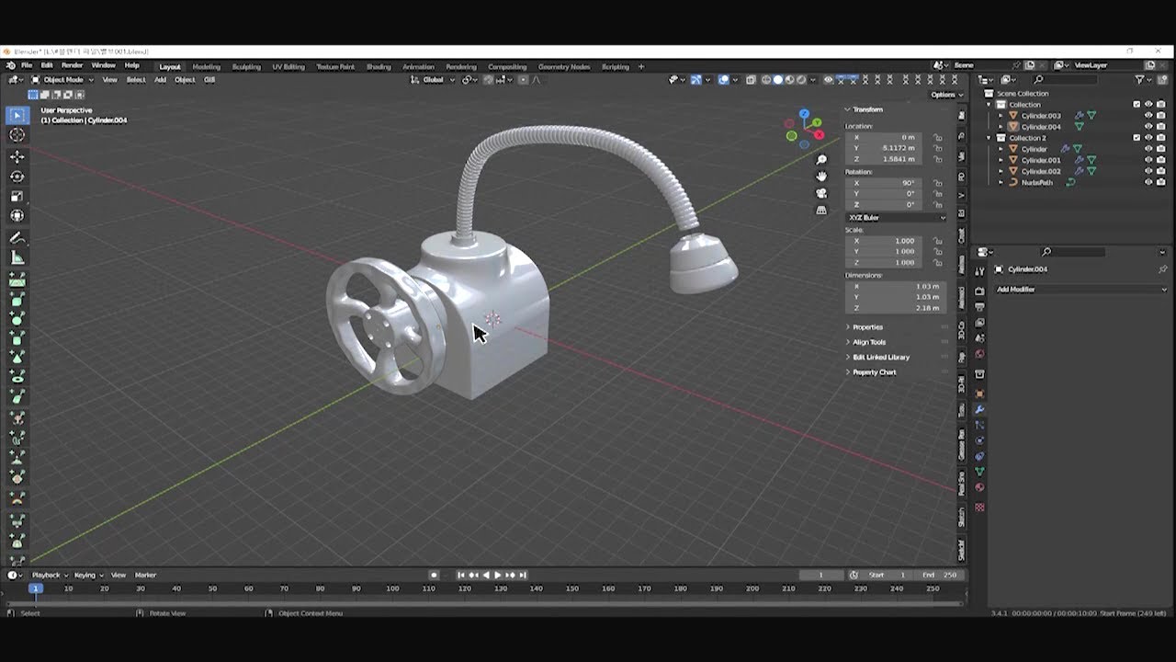1176x662 pixels.
Task: Select the Transform tool
Action: click(17, 216)
